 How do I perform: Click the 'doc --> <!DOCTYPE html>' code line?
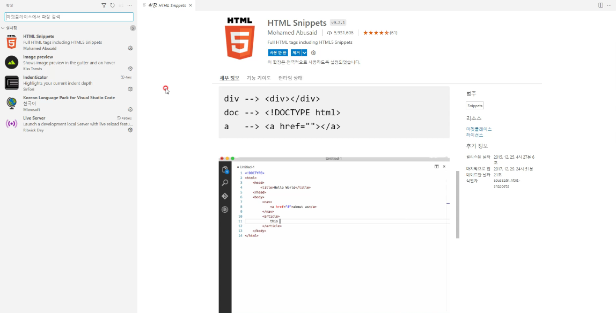coord(282,113)
